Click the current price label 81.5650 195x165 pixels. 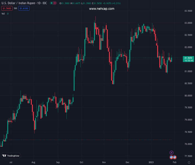(x=188, y=58)
